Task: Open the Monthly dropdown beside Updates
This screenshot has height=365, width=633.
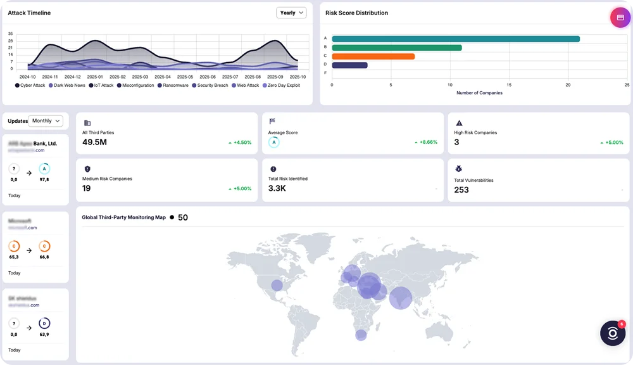Action: [46, 121]
